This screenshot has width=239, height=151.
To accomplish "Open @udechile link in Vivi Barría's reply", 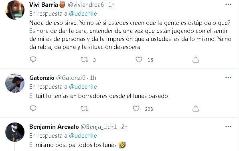I will tap(83, 14).
